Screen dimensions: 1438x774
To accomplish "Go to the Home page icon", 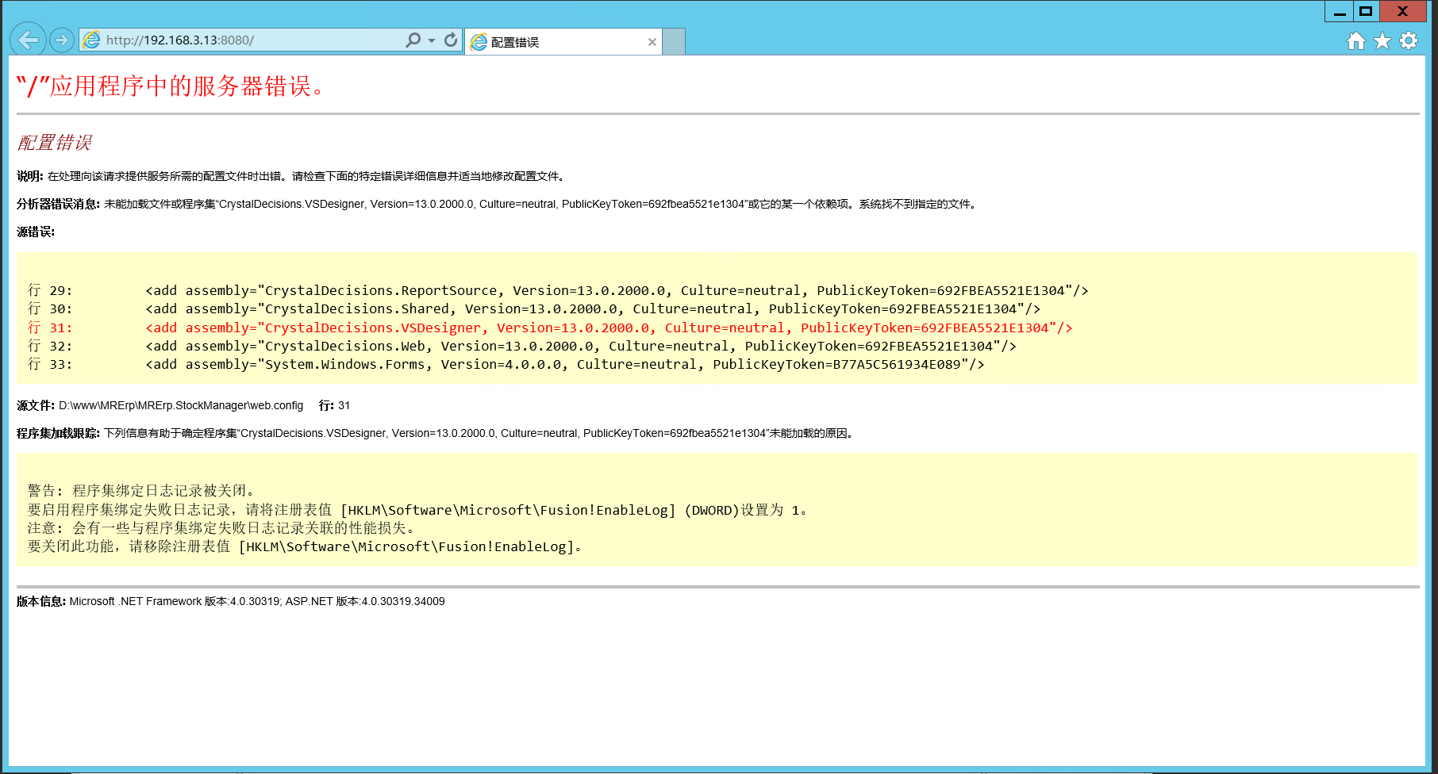I will [x=1356, y=40].
